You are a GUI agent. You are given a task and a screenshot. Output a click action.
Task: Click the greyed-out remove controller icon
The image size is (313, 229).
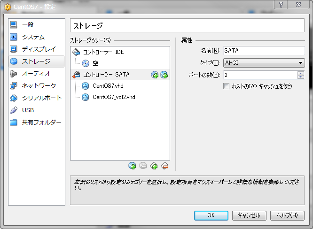click(x=143, y=166)
